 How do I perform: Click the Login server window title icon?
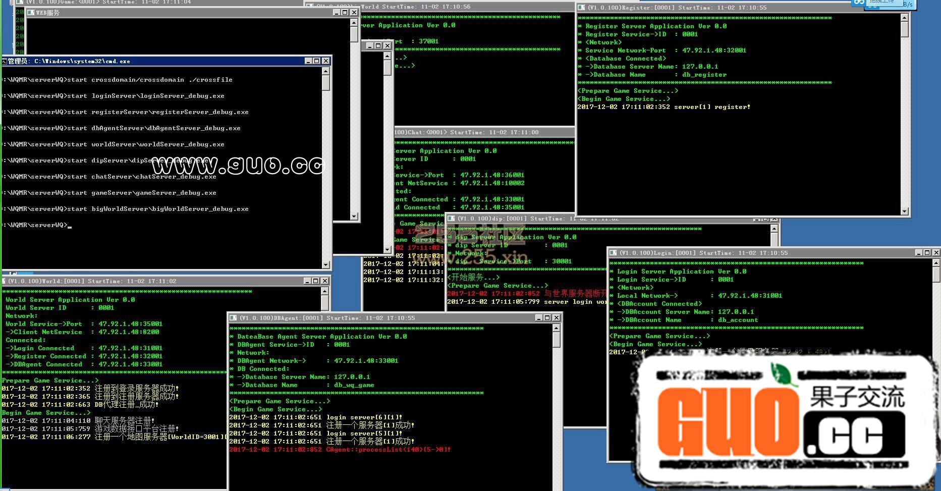point(613,253)
